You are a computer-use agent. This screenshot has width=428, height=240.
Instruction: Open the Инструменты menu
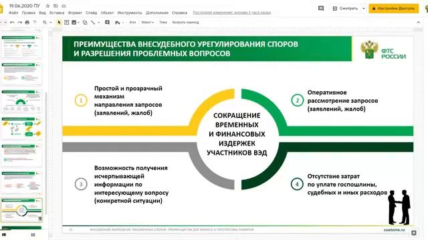pyautogui.click(x=130, y=13)
